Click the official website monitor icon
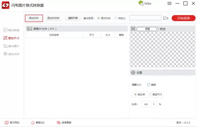This screenshot has width=197, height=127. point(7,122)
